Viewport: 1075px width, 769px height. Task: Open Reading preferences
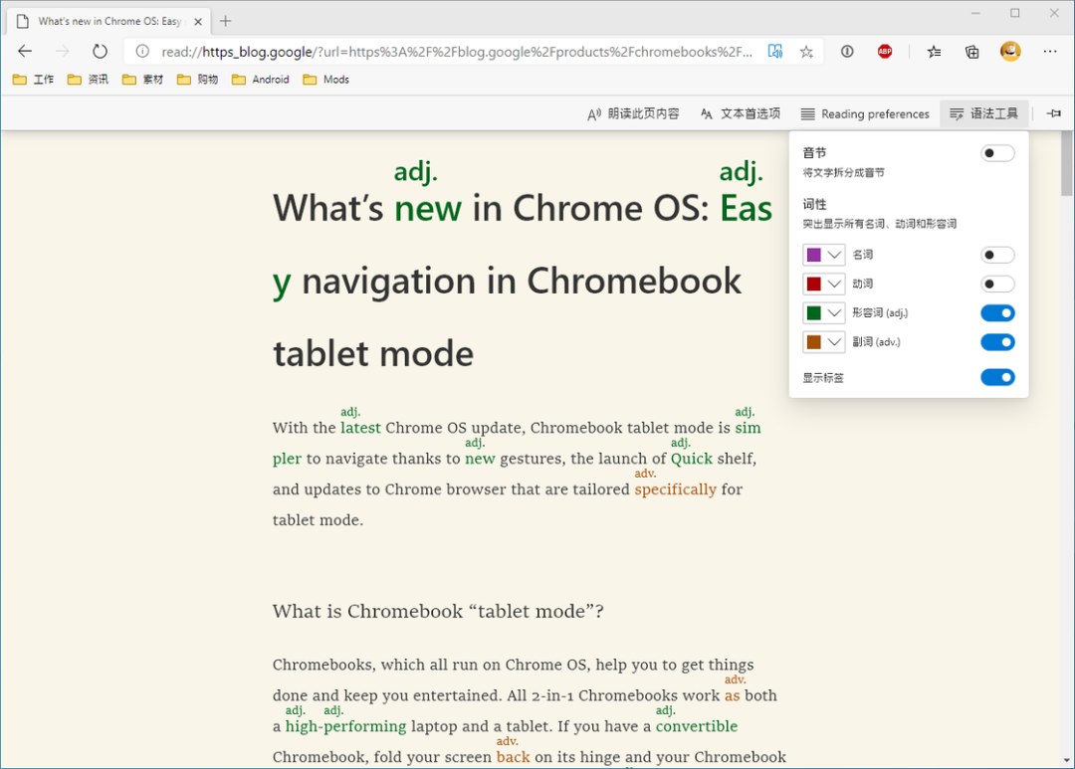(x=865, y=114)
